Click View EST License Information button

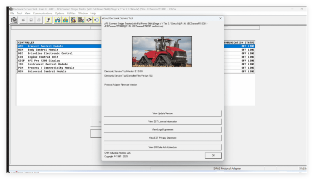[163, 122]
